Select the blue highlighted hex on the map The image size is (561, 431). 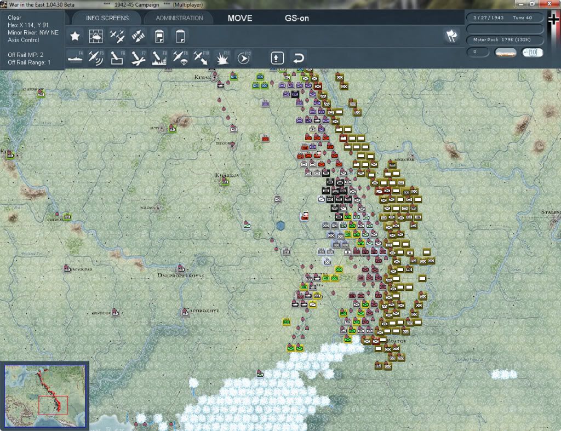(x=280, y=225)
